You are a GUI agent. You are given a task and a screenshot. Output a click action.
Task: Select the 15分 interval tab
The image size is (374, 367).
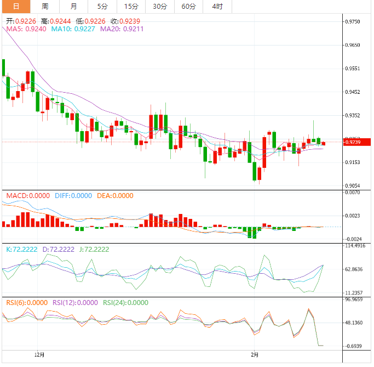coord(131,7)
